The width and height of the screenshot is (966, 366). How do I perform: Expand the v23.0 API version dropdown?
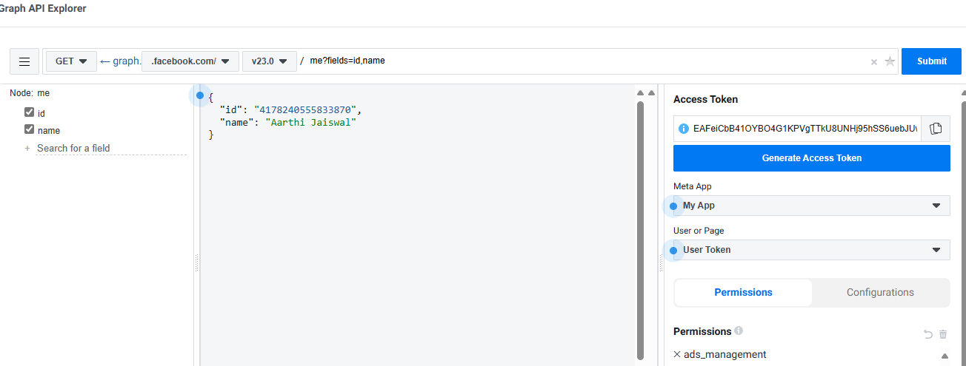(x=269, y=61)
